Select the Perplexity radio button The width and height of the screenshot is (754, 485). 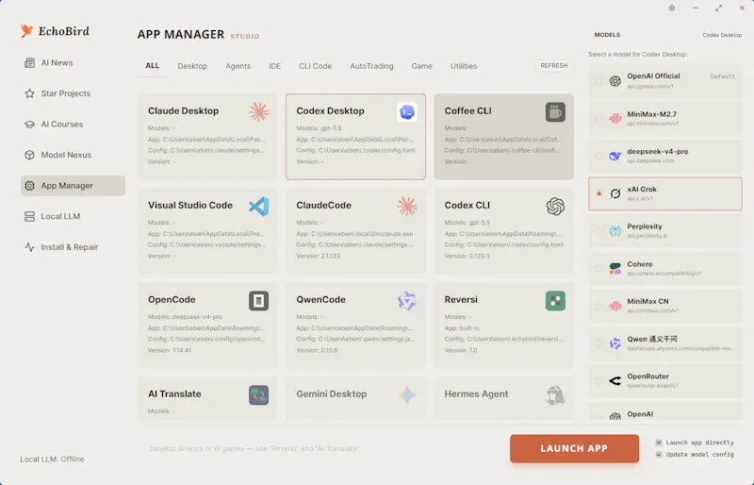pos(598,231)
